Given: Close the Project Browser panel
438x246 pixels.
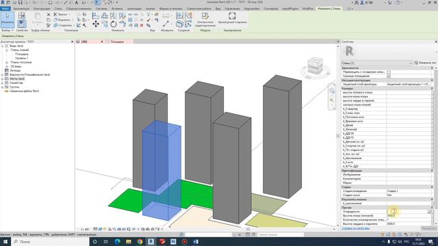Looking at the screenshot, I should [x=73, y=42].
